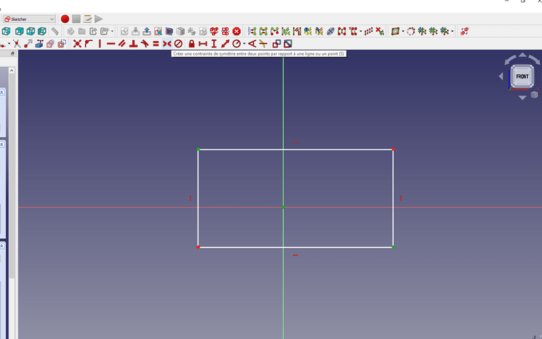542x339 pixels.
Task: Click the close shape icon
Action: click(x=264, y=31)
